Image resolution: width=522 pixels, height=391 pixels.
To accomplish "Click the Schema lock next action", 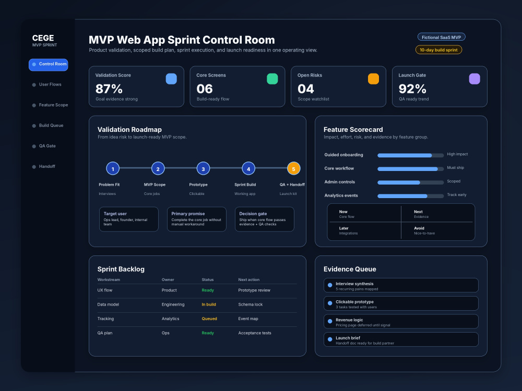I will click(251, 304).
